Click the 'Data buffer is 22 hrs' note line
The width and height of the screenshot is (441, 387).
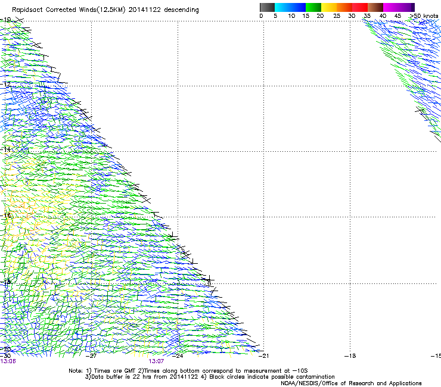coord(210,377)
